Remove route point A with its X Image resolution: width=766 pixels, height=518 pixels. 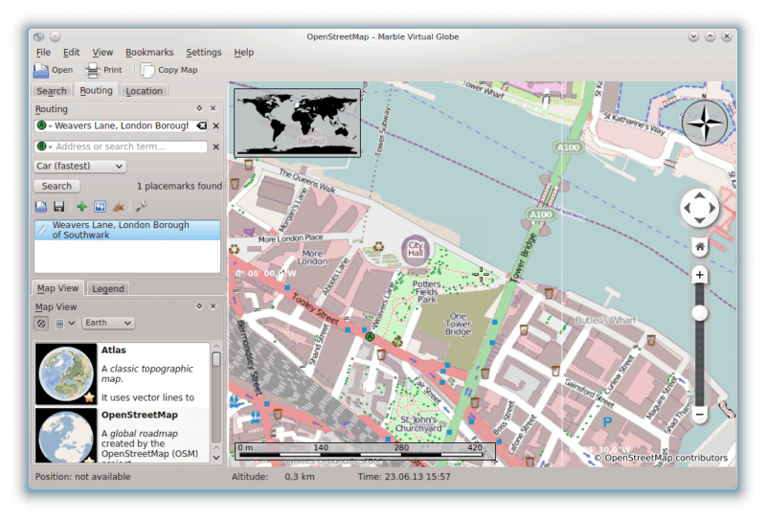(216, 126)
